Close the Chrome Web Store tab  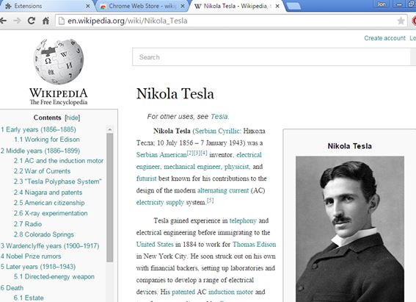pos(183,6)
